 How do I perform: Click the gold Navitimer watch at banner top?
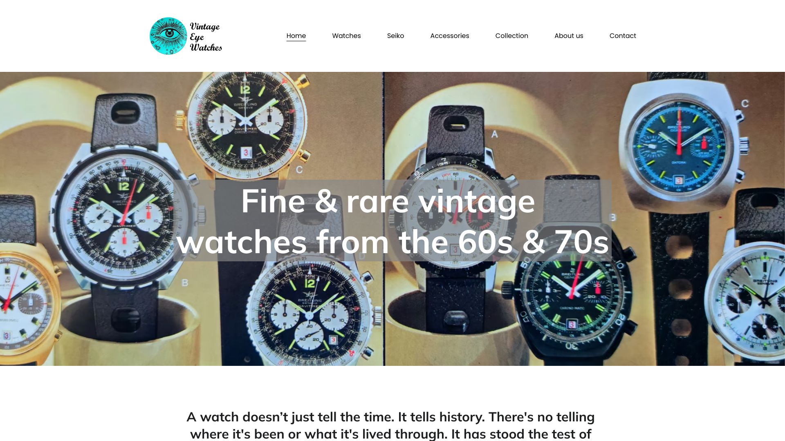click(245, 122)
